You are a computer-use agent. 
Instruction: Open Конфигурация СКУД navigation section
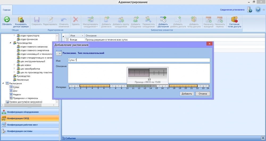[x=30, y=119]
